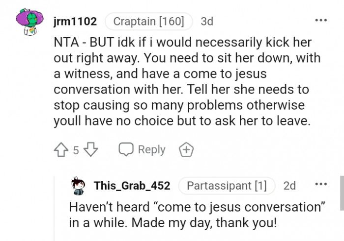The image size is (344, 241).
Task: Click the Reply text label
Action: [152, 150]
